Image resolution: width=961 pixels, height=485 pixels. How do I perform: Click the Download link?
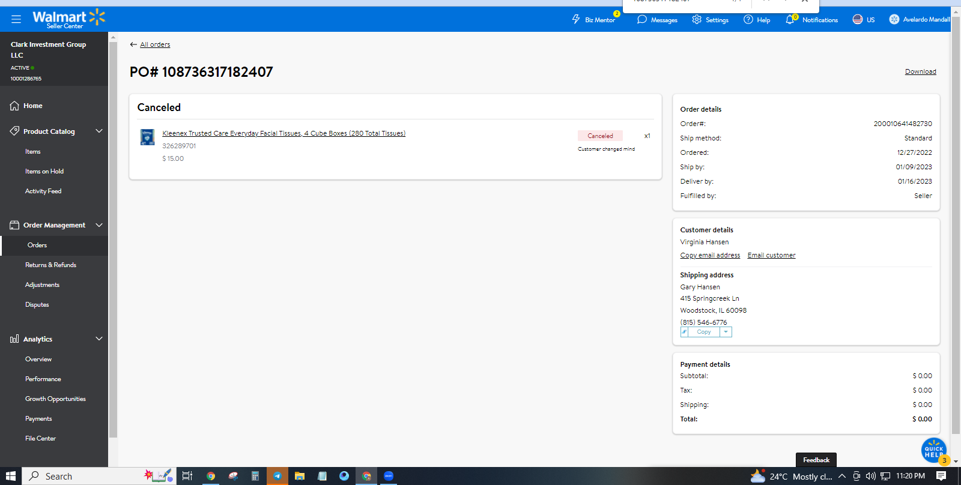pos(921,71)
